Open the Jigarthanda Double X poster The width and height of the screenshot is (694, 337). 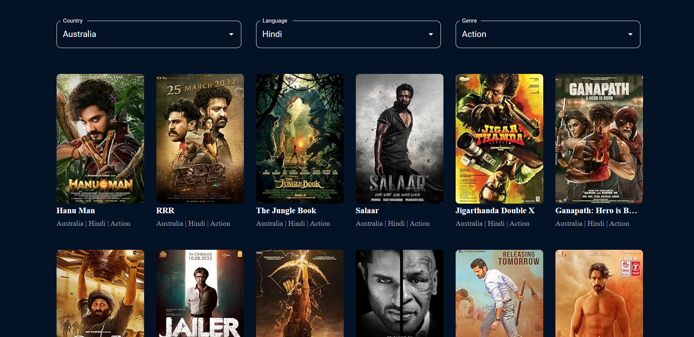pos(499,139)
